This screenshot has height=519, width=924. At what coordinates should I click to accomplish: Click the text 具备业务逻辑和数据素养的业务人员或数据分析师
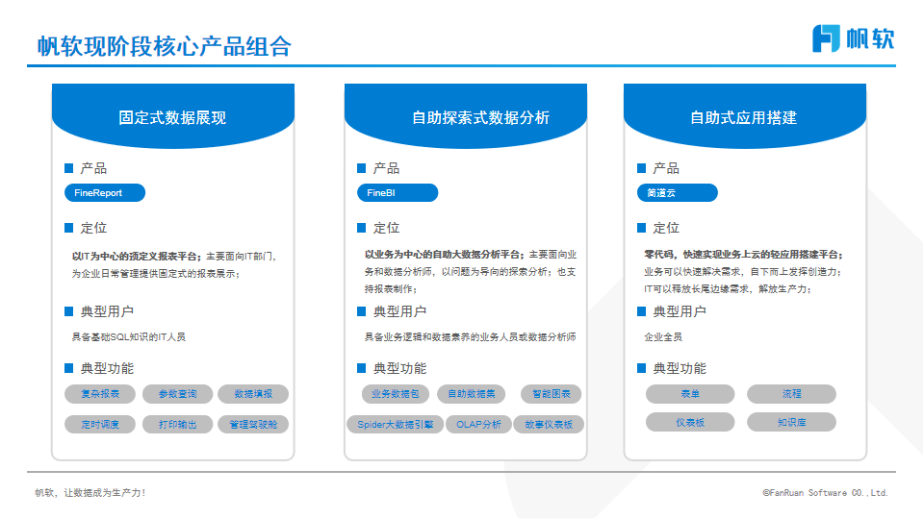[x=470, y=337]
